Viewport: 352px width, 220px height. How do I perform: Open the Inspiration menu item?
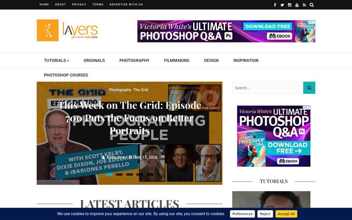coord(246,61)
